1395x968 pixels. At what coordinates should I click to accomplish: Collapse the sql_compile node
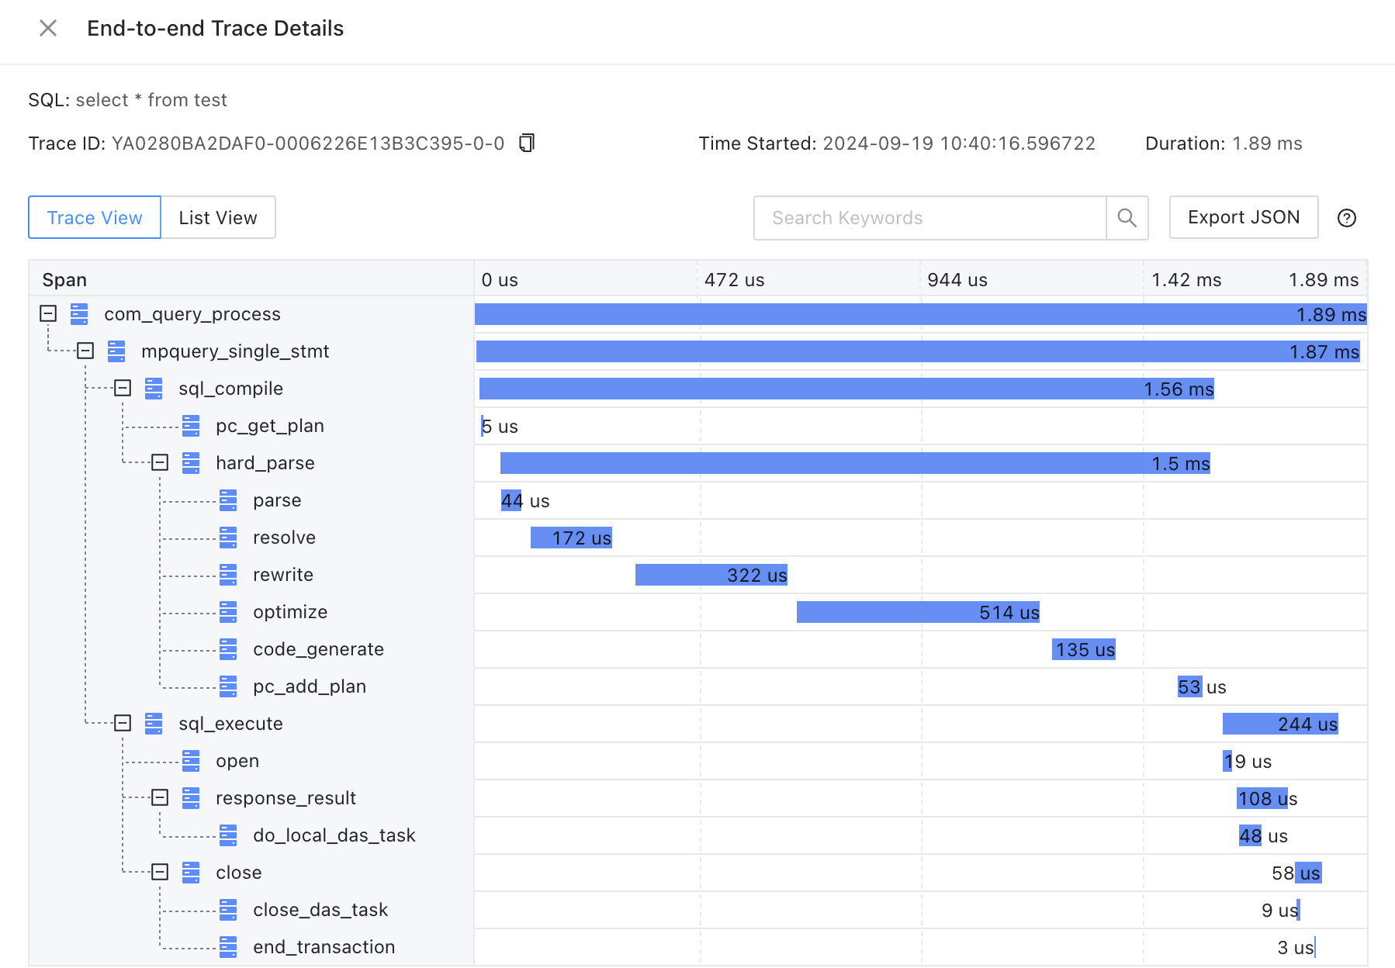pos(123,388)
